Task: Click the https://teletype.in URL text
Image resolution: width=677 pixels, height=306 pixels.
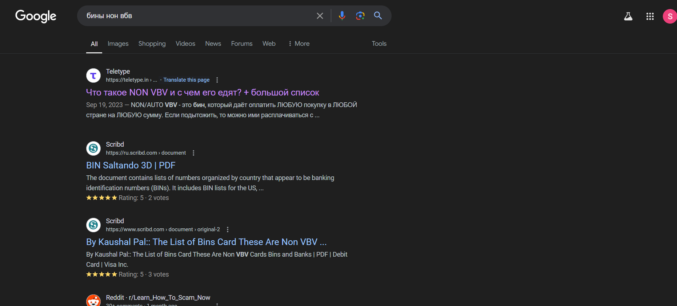Action: tap(131, 80)
